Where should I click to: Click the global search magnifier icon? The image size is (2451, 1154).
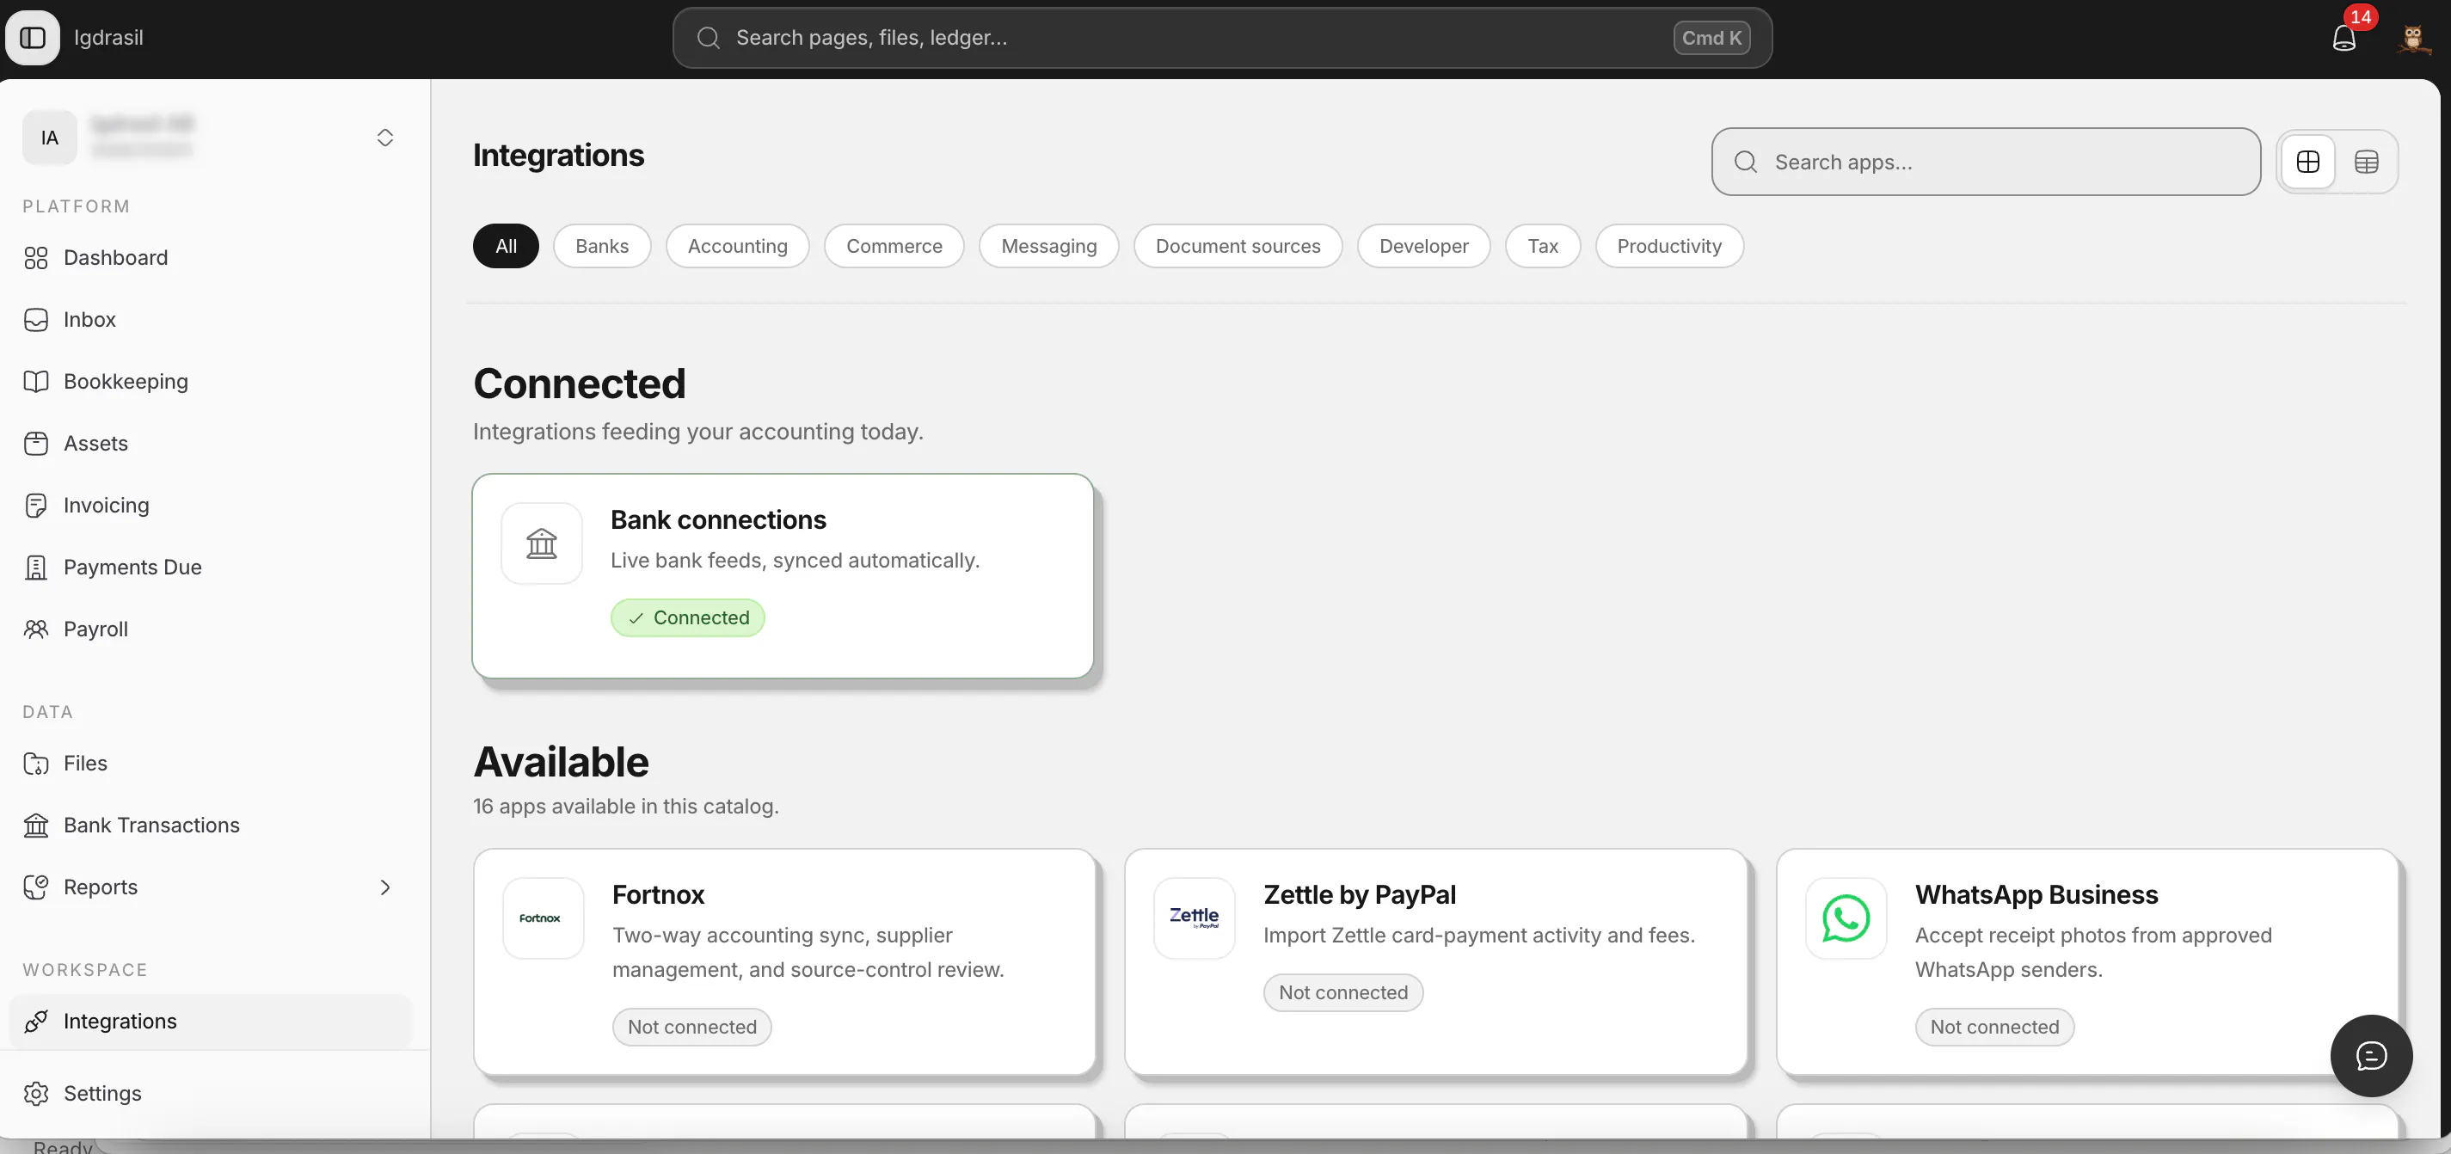(708, 37)
